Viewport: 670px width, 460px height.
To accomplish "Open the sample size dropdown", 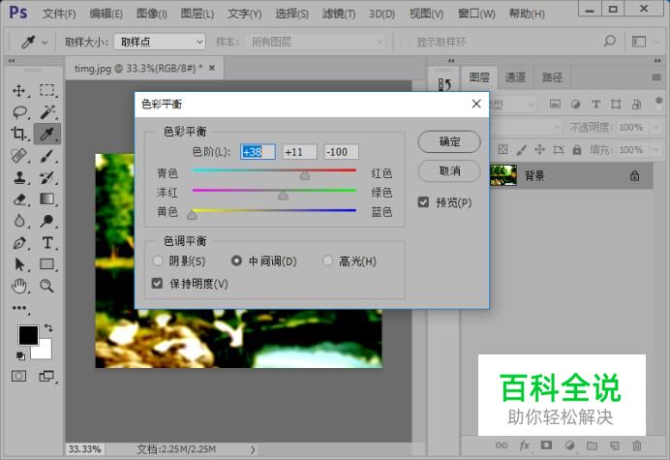I will click(x=160, y=42).
